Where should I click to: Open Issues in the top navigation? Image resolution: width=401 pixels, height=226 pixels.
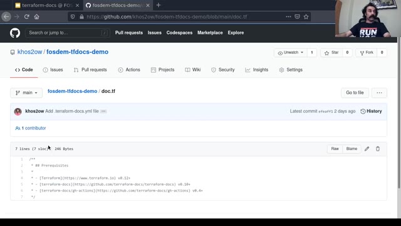(155, 33)
